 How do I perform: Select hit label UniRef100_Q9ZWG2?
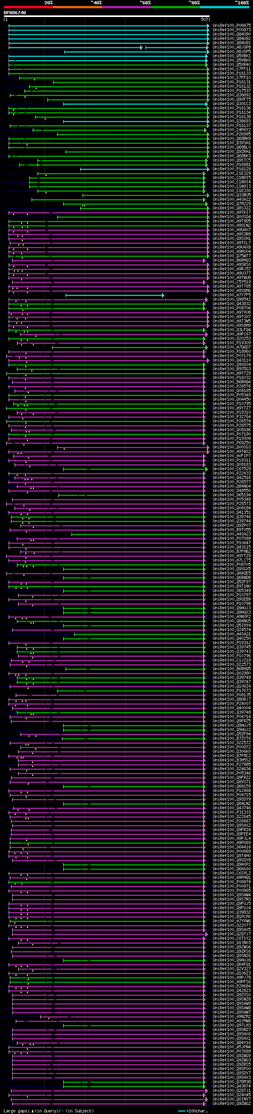(x=232, y=1104)
